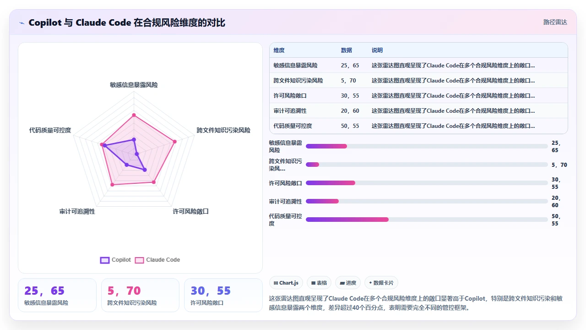This screenshot has height=330, width=586.
Task: Select the 敏感信息暴露风险 table row
Action: (418, 66)
